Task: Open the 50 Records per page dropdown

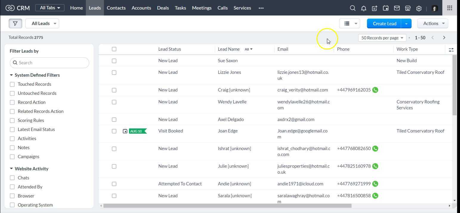Action: point(382,38)
